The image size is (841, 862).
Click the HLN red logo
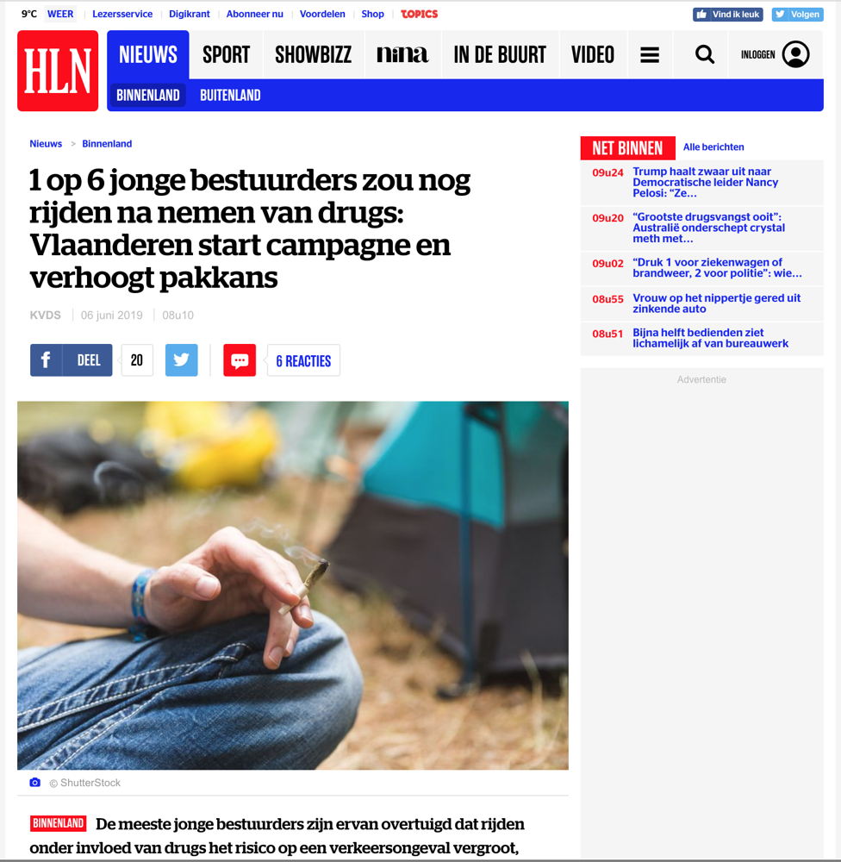[58, 71]
